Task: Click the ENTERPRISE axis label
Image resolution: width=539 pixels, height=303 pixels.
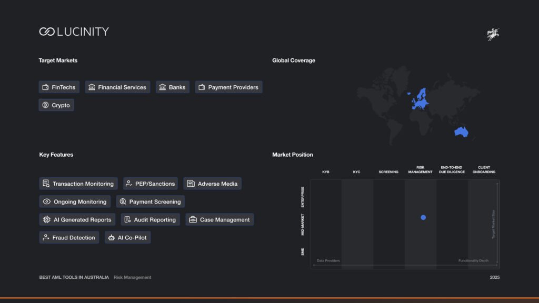Action: 303,197
